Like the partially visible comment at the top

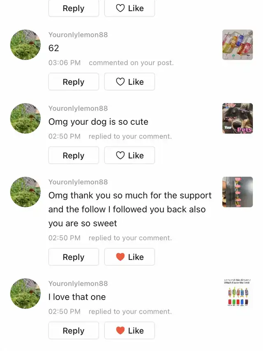coord(129,8)
